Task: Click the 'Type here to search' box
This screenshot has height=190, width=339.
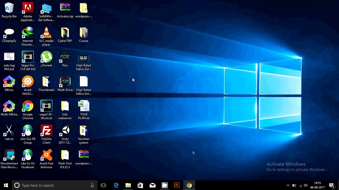Action: pyautogui.click(x=54, y=185)
